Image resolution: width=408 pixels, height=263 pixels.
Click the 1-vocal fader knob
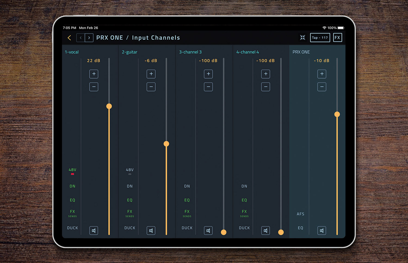click(109, 106)
